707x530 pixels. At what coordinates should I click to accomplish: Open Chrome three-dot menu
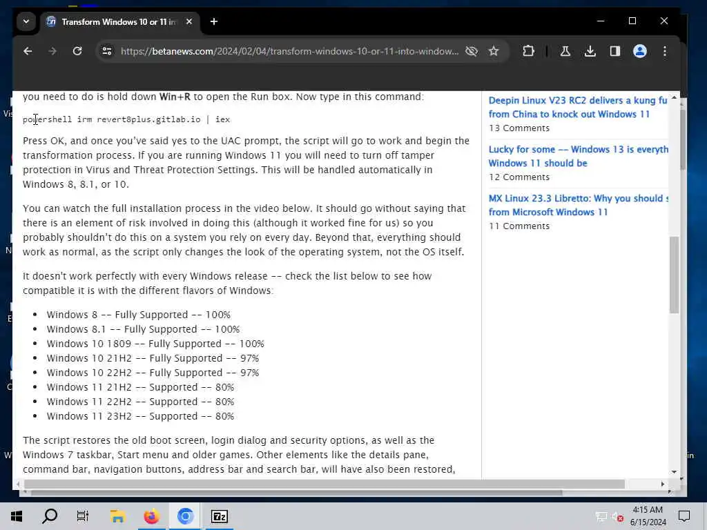(665, 51)
